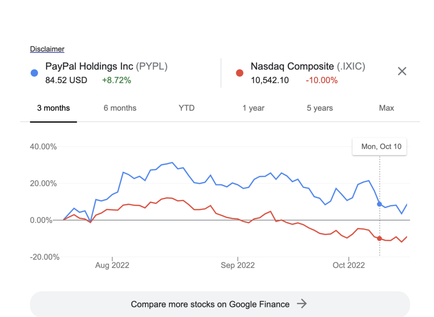
Task: Click the red Nasdaq legend dot
Action: (240, 73)
